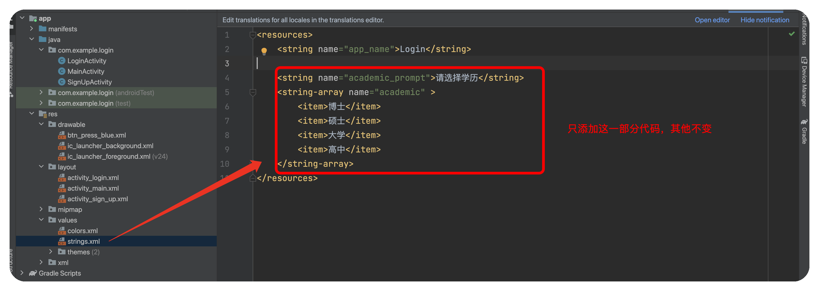This screenshot has width=819, height=291.
Task: Click the values folder icon
Action: 52,220
